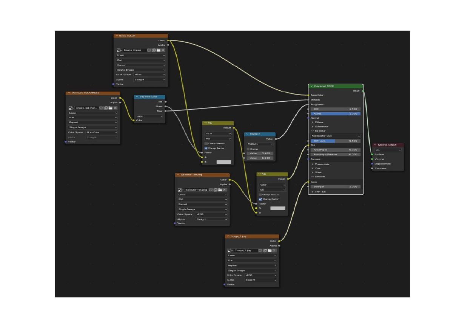Collapse the BASE COLOR node header arrow

point(117,36)
